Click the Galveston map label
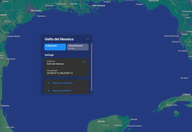The image size is (192, 132). [41, 16]
